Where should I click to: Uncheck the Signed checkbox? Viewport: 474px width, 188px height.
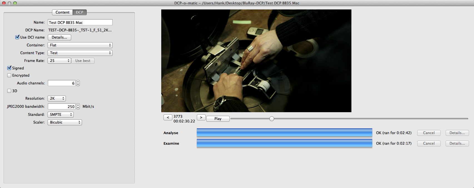tap(9, 68)
